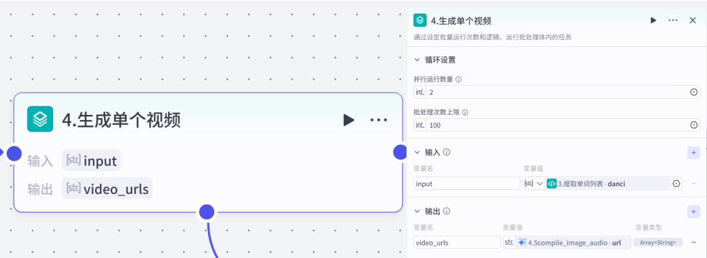Image resolution: width=707 pixels, height=258 pixels.
Task: Close the node settings side panel
Action: [693, 20]
